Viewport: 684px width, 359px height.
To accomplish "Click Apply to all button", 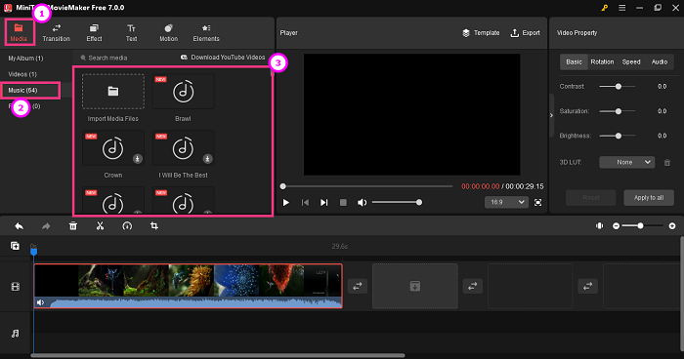I will tap(649, 197).
